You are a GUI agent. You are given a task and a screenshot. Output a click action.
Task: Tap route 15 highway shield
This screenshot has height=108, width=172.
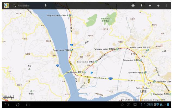click(58, 66)
